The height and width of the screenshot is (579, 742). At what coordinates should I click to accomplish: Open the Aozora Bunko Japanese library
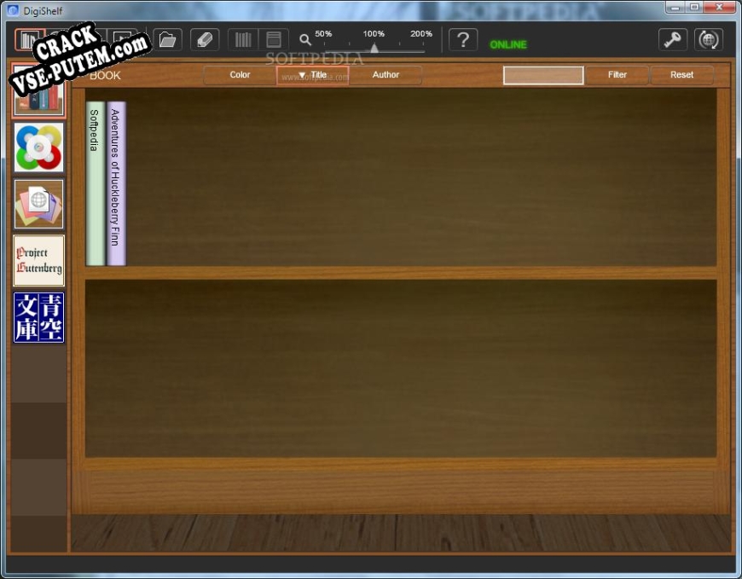(38, 317)
